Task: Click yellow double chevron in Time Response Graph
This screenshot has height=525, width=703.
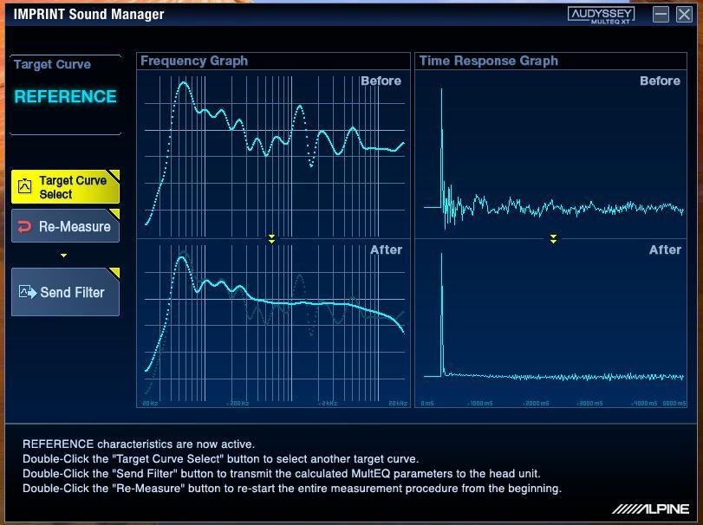Action: [x=553, y=238]
